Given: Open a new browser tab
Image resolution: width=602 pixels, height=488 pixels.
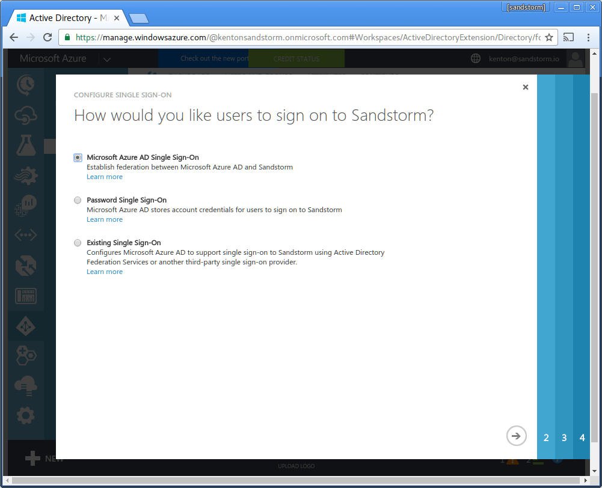Looking at the screenshot, I should pyautogui.click(x=138, y=18).
